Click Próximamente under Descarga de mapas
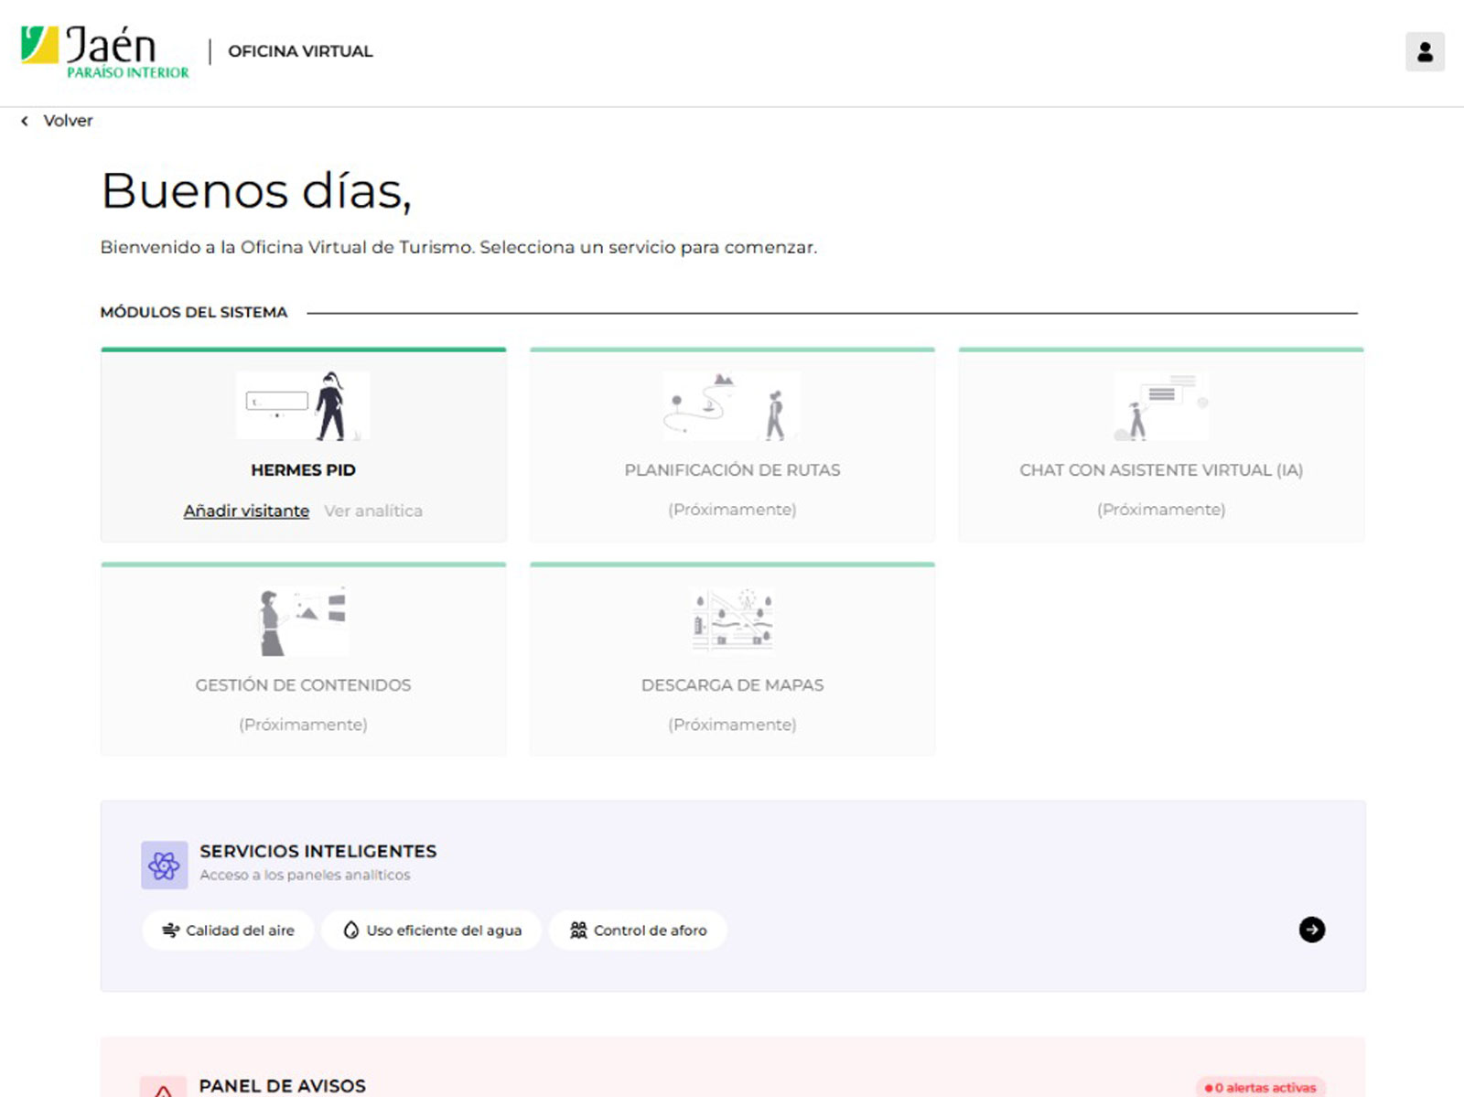The image size is (1464, 1097). click(x=732, y=725)
